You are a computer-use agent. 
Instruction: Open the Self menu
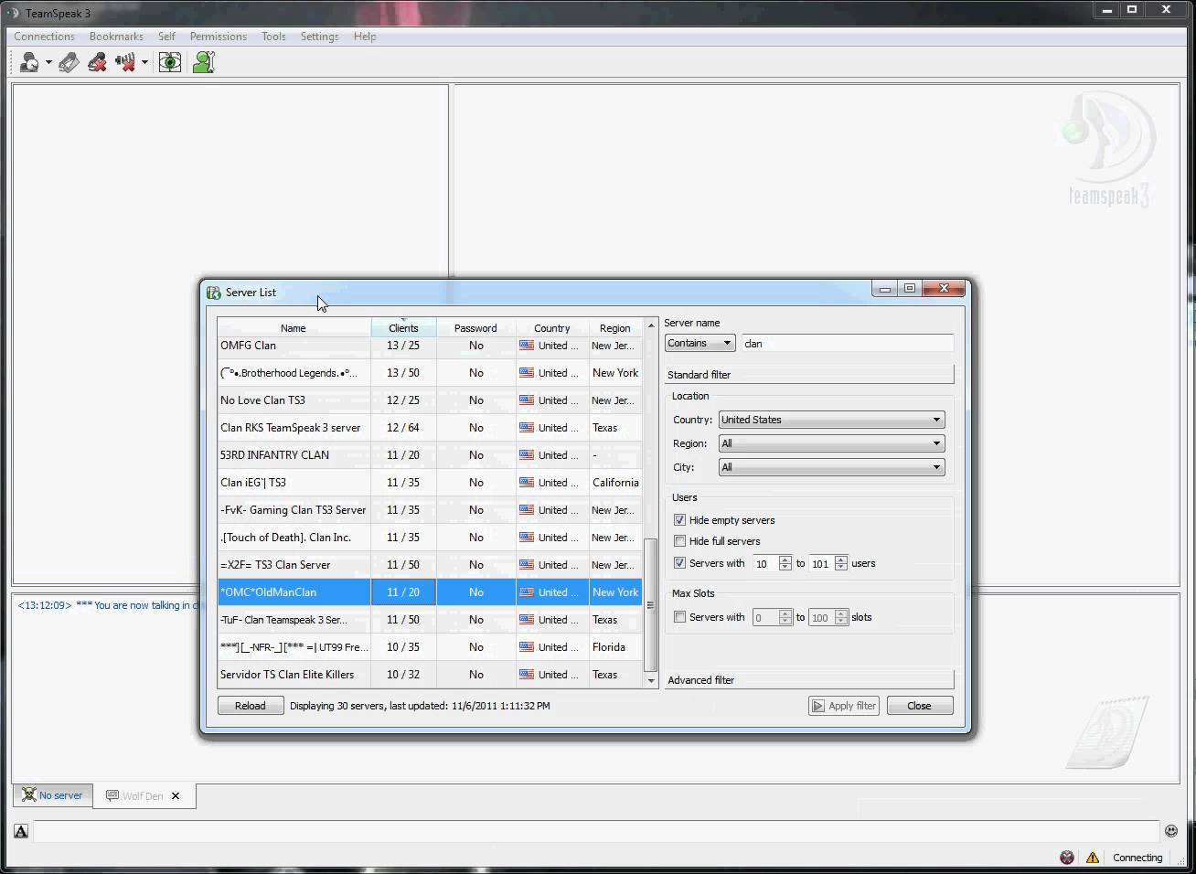[x=166, y=37]
